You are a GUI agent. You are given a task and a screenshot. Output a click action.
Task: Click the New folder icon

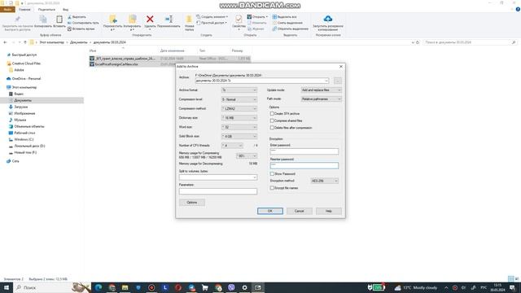pos(189,20)
